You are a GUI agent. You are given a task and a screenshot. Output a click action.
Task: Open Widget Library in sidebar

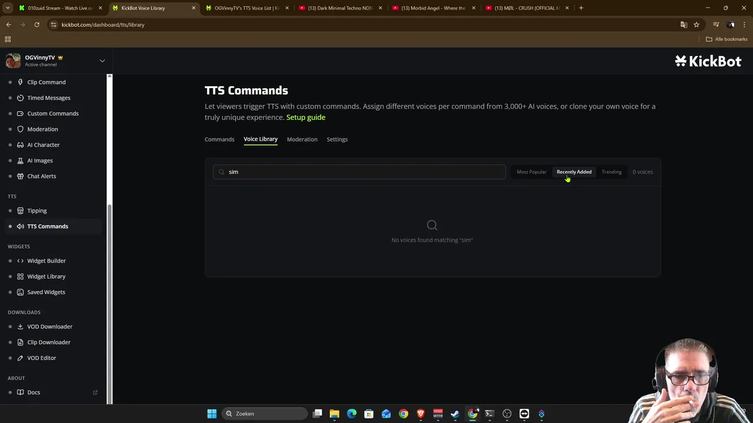pos(46,276)
